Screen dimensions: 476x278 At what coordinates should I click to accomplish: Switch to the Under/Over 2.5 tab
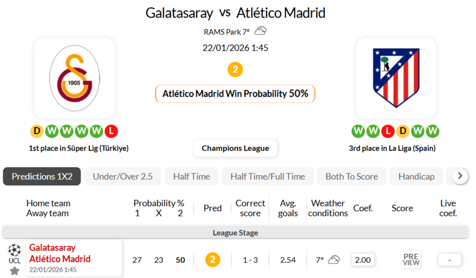pos(122,176)
